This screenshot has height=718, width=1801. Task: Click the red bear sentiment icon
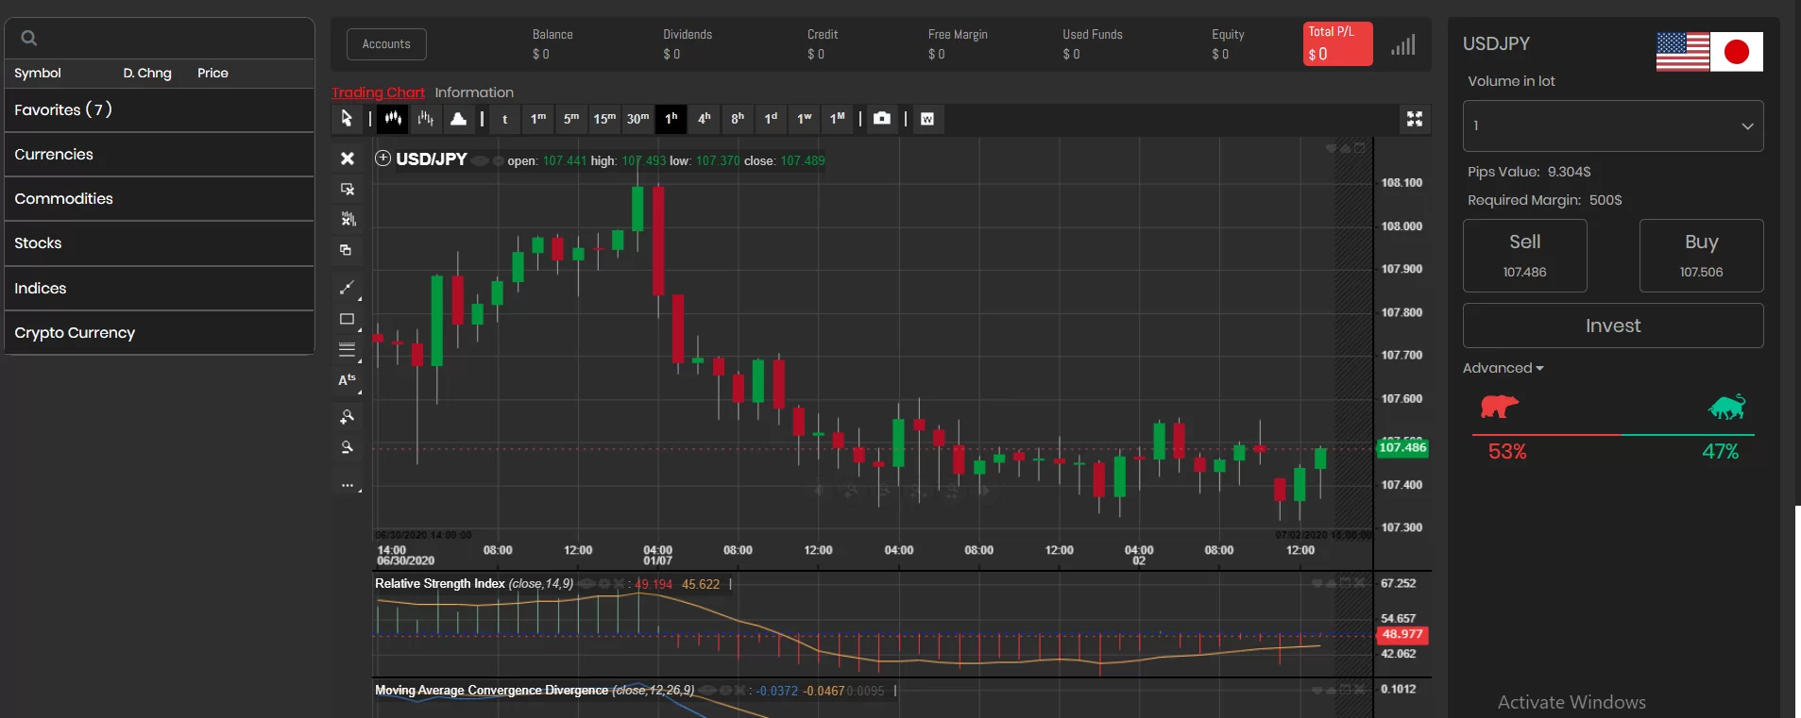[1499, 407]
